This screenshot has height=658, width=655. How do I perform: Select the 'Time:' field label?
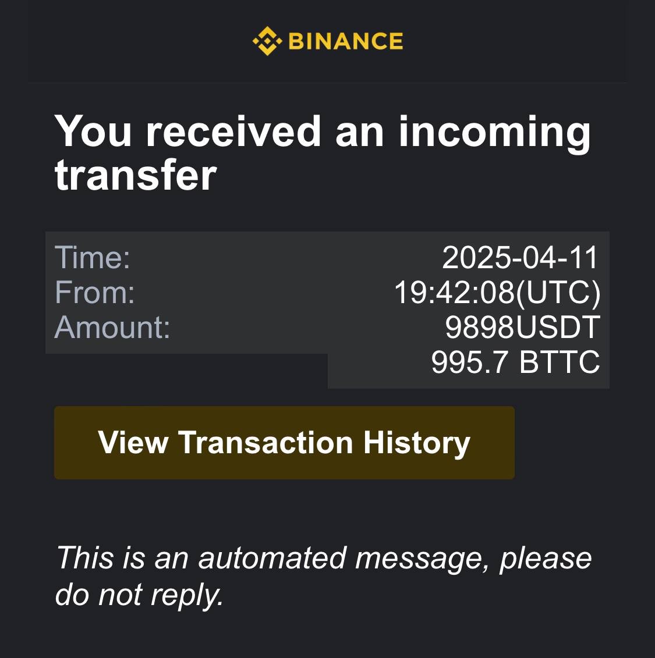(93, 257)
